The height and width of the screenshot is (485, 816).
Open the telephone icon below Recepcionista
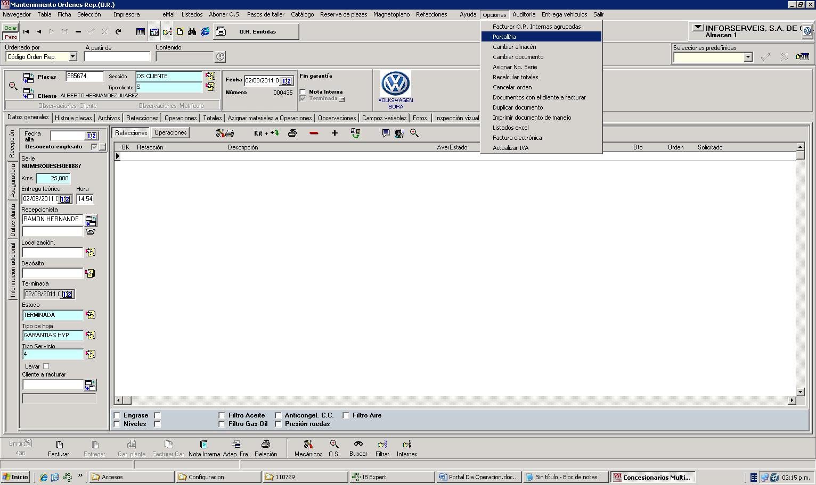[91, 232]
